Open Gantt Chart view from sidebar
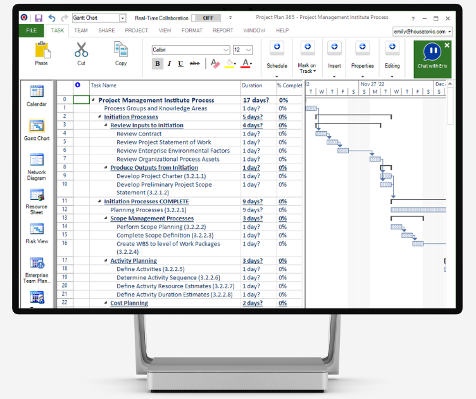Image resolution: width=476 pixels, height=399 pixels. point(37,130)
